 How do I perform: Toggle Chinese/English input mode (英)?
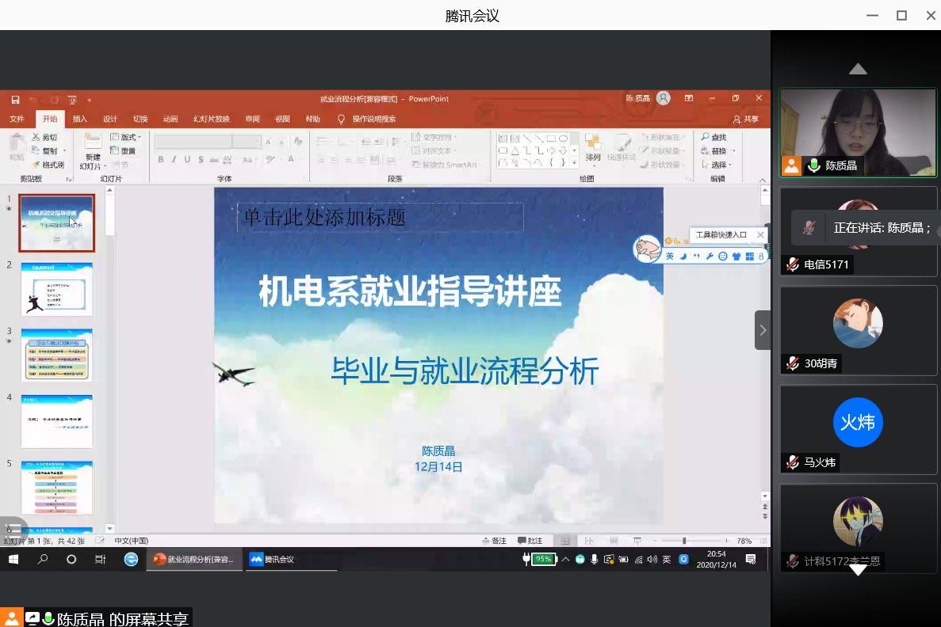[x=669, y=256]
